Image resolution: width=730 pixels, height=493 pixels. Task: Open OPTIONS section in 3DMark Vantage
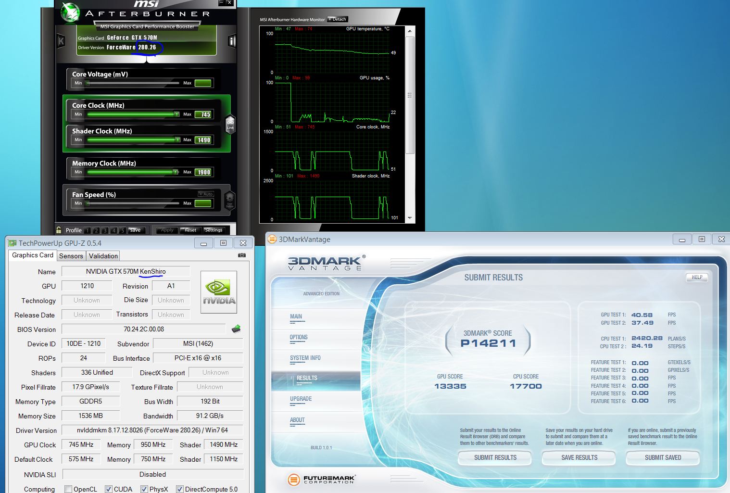click(x=299, y=337)
